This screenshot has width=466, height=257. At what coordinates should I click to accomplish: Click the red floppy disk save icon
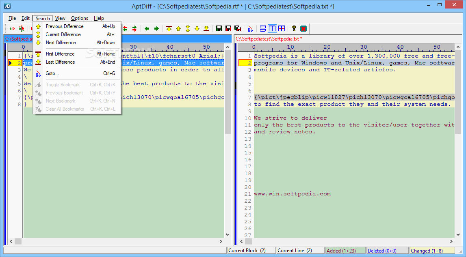(228, 28)
